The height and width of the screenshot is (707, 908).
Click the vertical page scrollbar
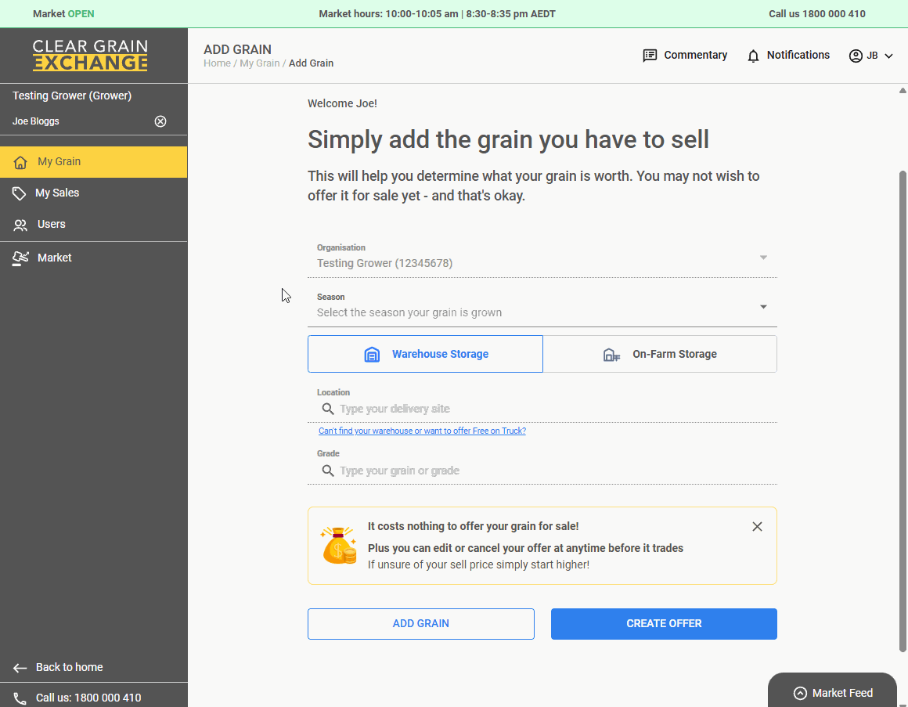point(903,411)
